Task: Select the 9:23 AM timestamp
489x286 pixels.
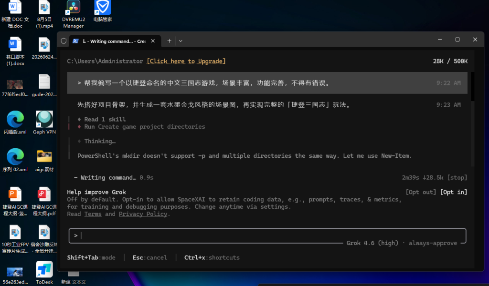Action: tap(448, 105)
